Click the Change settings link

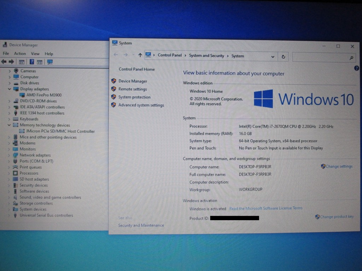[339, 167]
